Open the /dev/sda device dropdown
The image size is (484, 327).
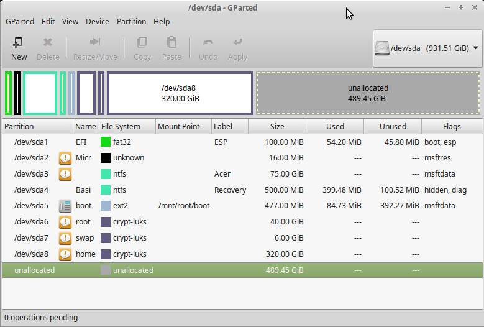(427, 48)
